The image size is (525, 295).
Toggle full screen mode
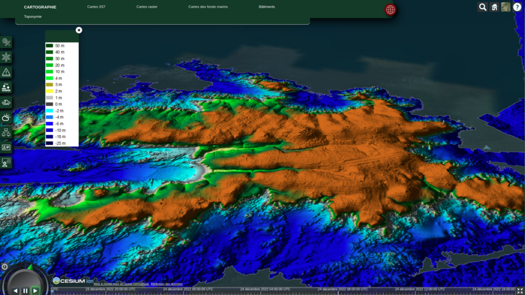pos(520,291)
